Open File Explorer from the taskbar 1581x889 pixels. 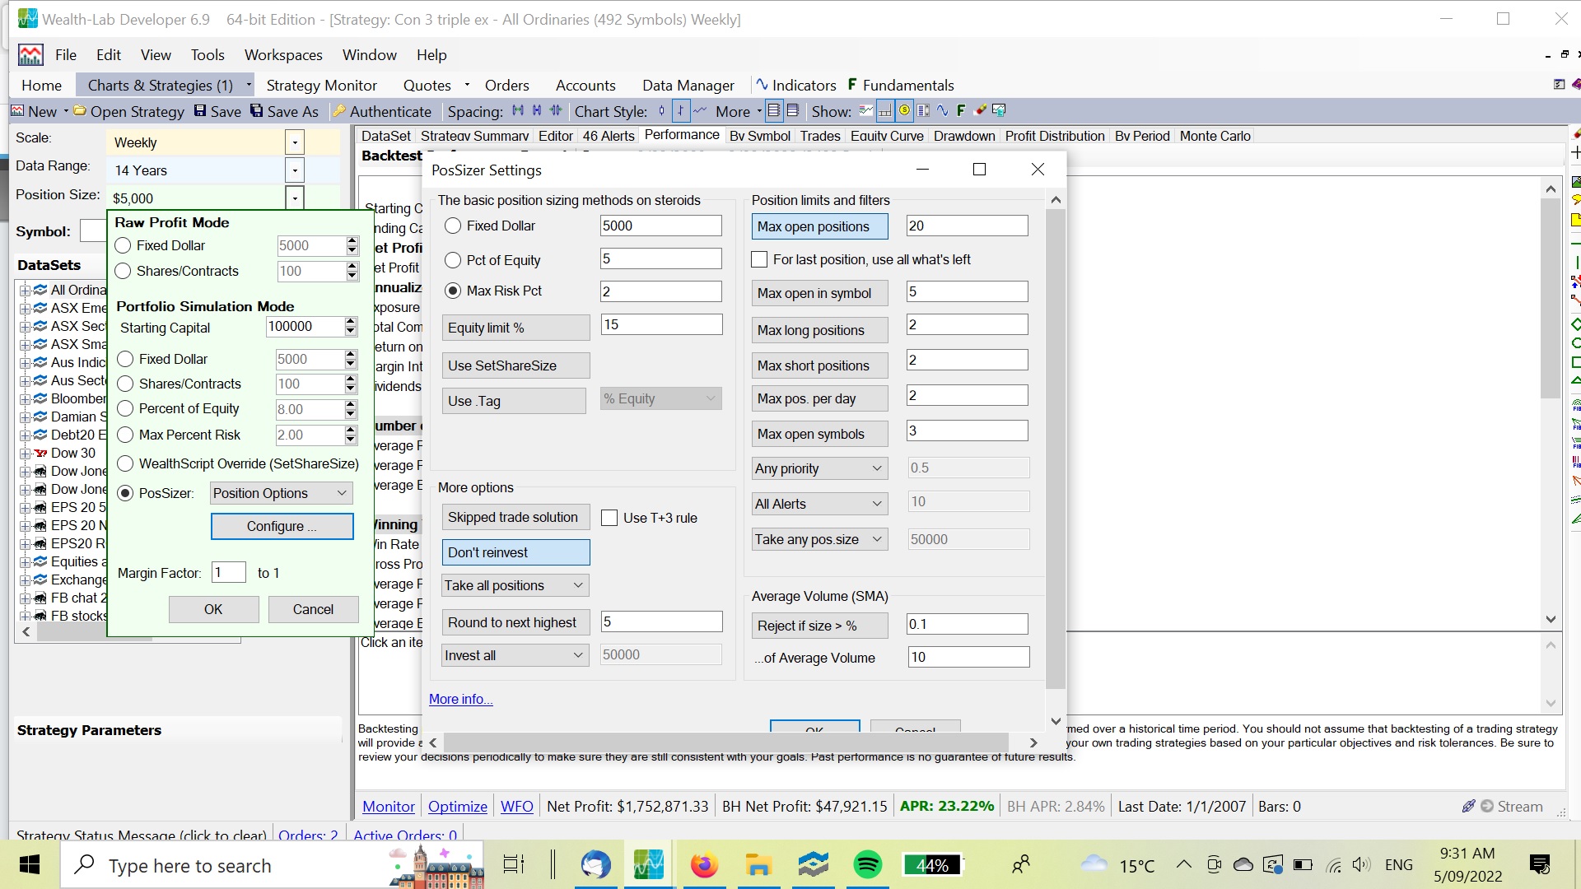[758, 865]
